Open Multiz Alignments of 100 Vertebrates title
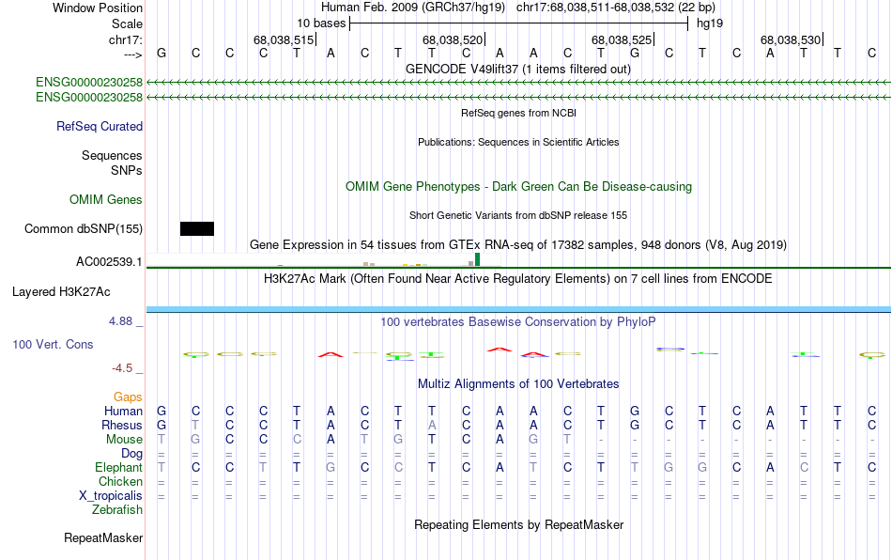892x560 pixels. (518, 383)
